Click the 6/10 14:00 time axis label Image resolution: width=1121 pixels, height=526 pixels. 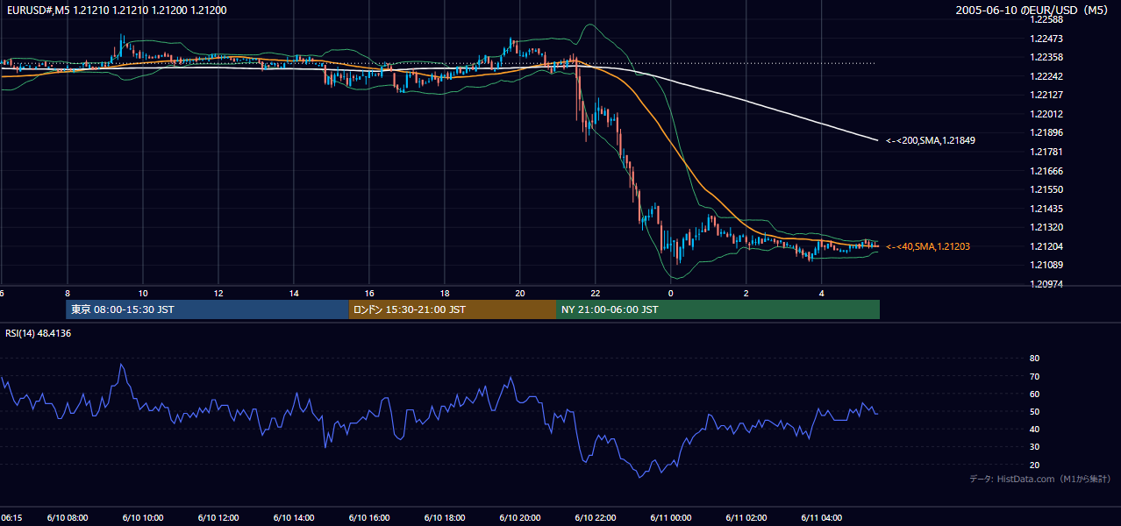[293, 518]
